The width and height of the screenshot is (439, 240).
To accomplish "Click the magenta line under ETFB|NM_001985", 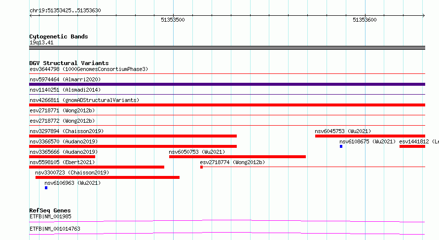I will tap(227, 221).
